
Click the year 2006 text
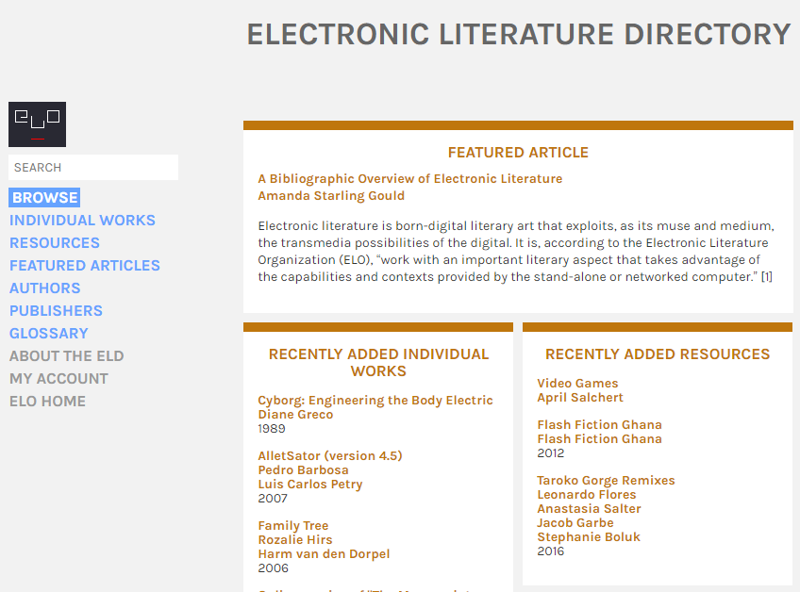[273, 568]
